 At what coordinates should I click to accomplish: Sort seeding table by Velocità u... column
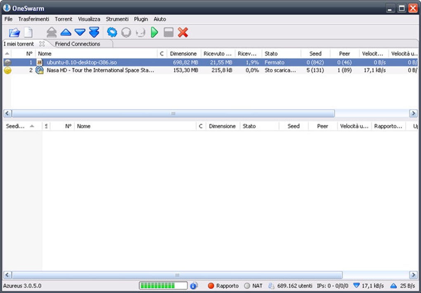tap(354, 126)
